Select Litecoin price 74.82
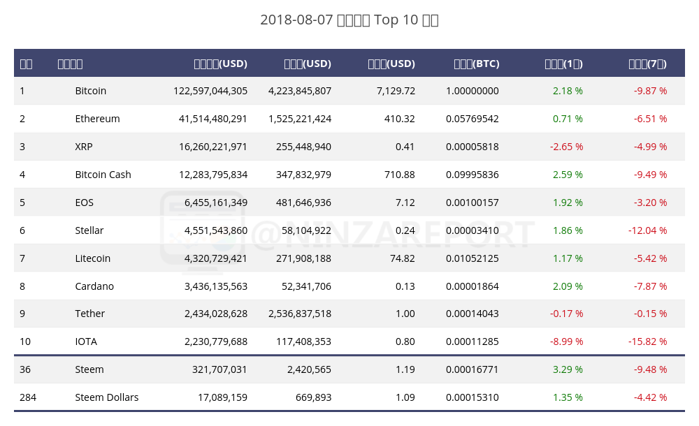The image size is (699, 426). click(x=403, y=258)
